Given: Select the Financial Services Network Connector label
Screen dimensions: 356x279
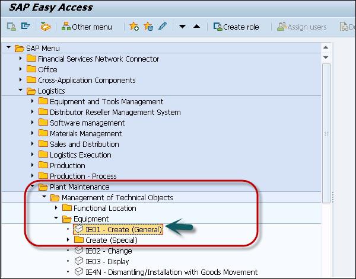Looking at the screenshot, I should (x=98, y=59).
